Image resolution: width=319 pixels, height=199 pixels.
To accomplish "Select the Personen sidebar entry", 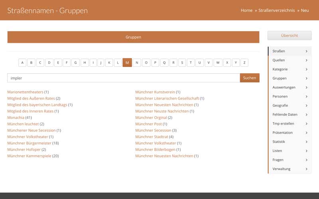I will 280,96.
